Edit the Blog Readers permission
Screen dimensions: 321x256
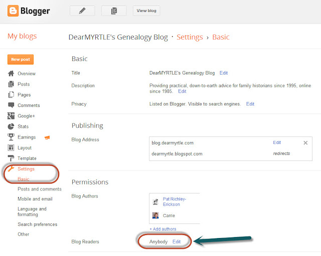pyautogui.click(x=177, y=241)
